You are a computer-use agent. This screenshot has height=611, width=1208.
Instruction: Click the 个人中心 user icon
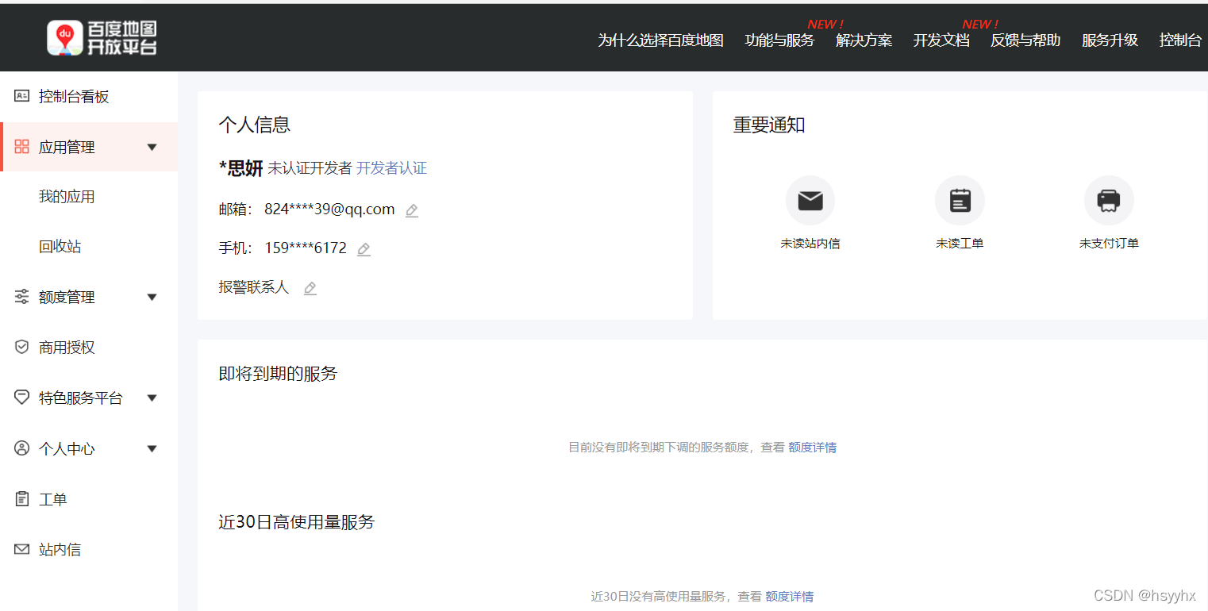[22, 448]
